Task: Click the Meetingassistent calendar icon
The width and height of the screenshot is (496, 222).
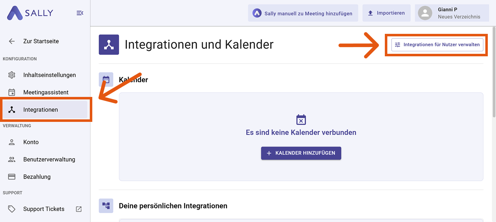Action: tap(12, 92)
